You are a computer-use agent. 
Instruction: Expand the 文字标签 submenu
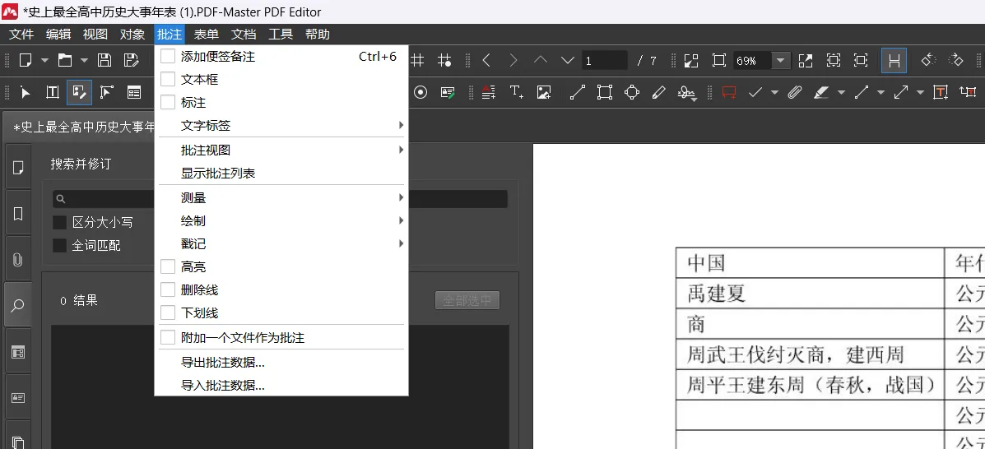(281, 125)
